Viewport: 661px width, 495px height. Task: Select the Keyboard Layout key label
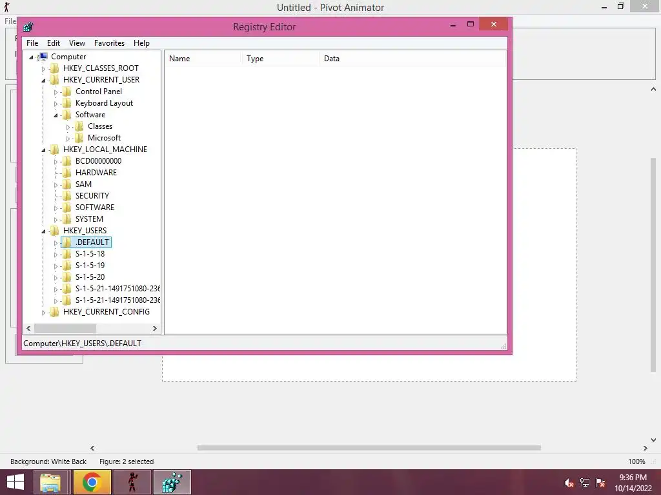[104, 103]
